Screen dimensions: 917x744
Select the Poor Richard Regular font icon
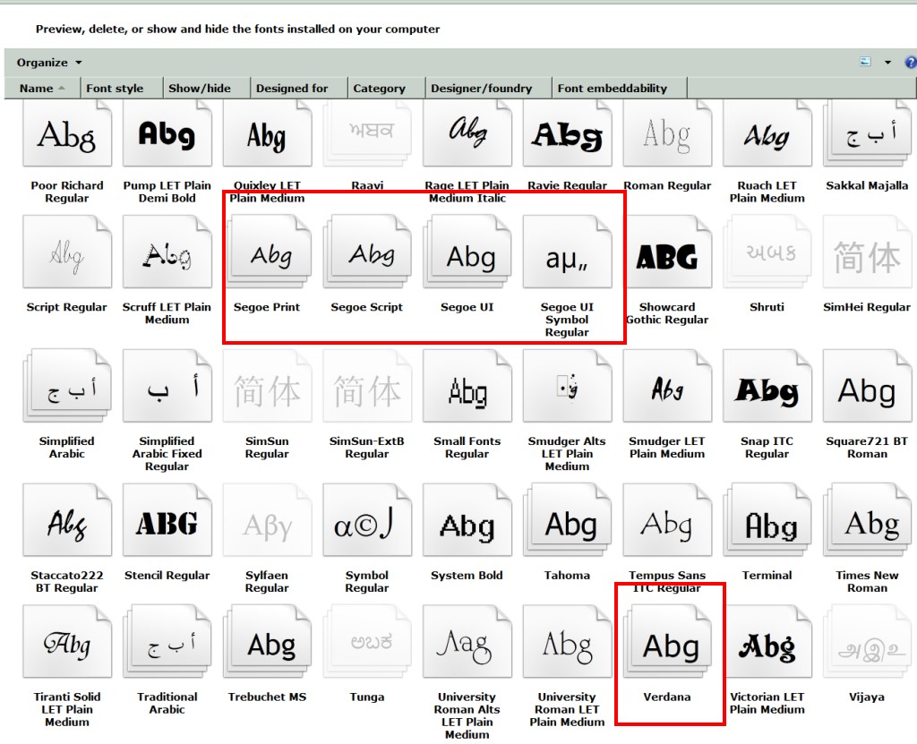[67, 133]
